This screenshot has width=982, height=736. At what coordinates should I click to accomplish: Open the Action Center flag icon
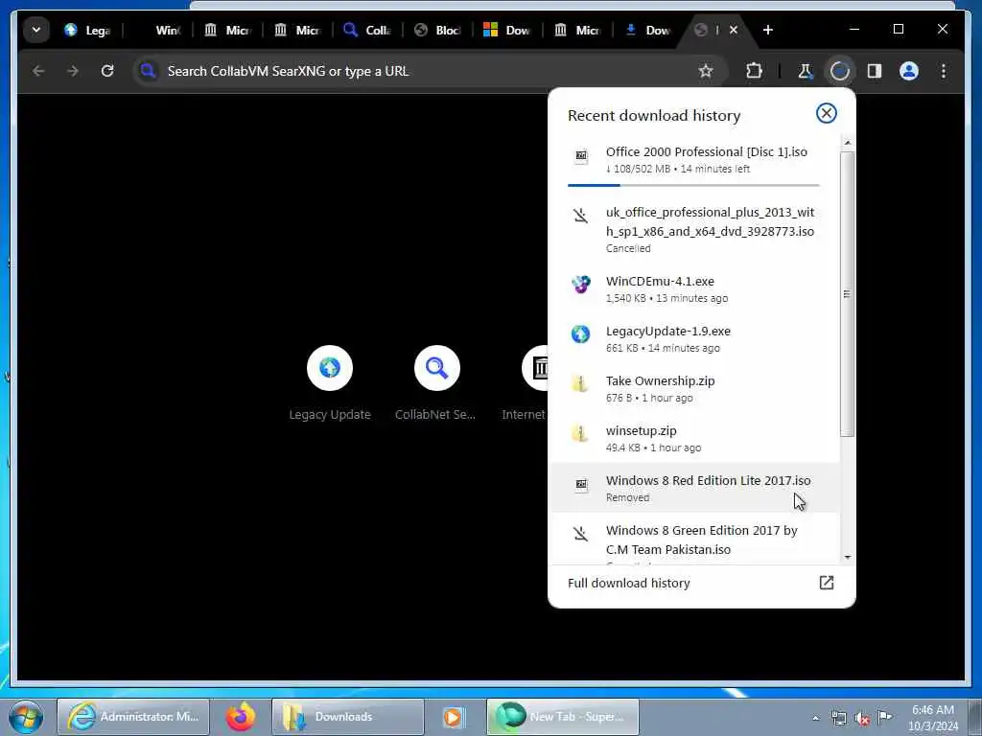(x=884, y=717)
